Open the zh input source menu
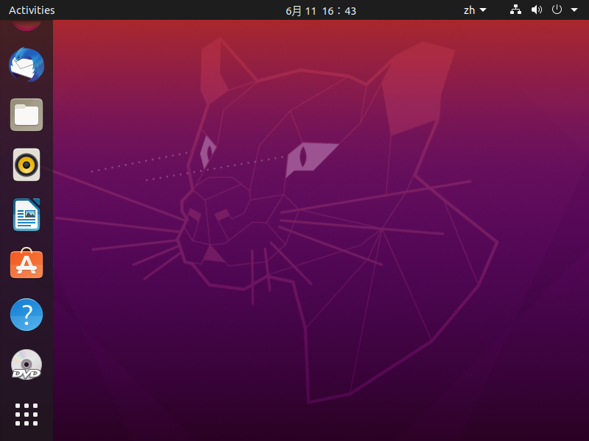Image resolution: width=589 pixels, height=441 pixels. coord(475,10)
